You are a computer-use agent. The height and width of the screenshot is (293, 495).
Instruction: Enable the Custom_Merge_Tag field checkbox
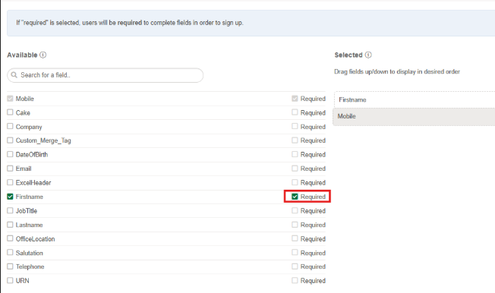click(10, 140)
